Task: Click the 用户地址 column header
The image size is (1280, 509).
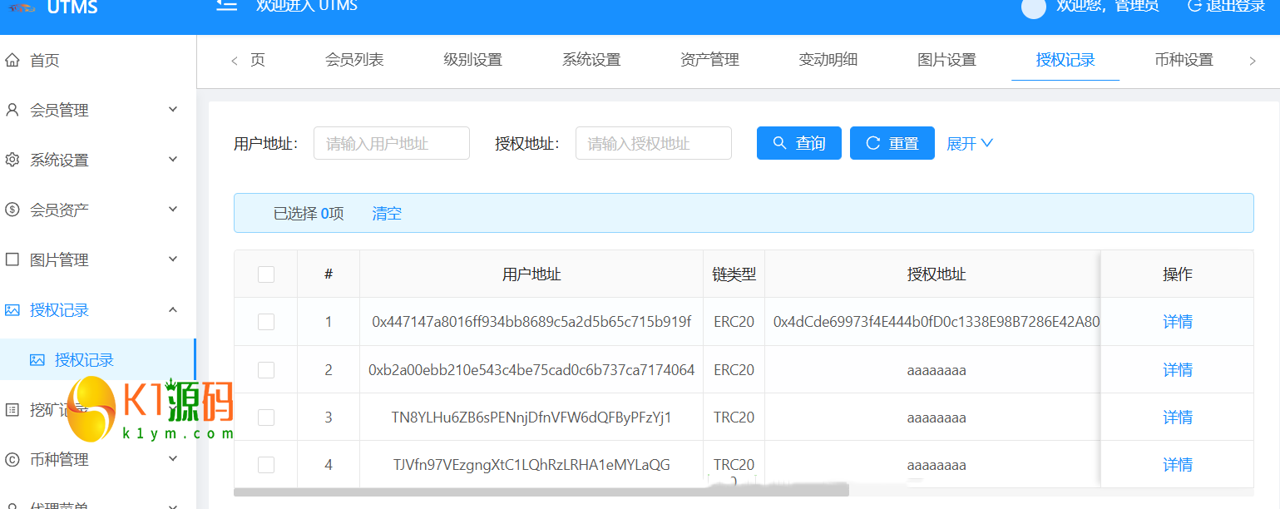Action: (531, 274)
